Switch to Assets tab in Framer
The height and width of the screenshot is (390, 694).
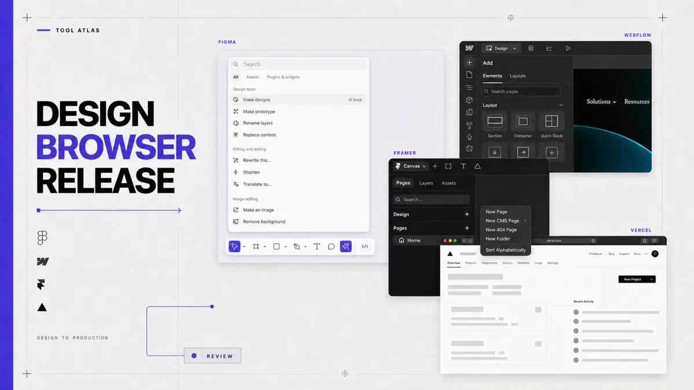click(449, 183)
